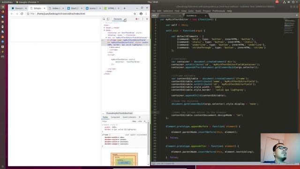Select iframe breadcrumb in DevTools
This screenshot has width=300, height=169.
point(120,113)
